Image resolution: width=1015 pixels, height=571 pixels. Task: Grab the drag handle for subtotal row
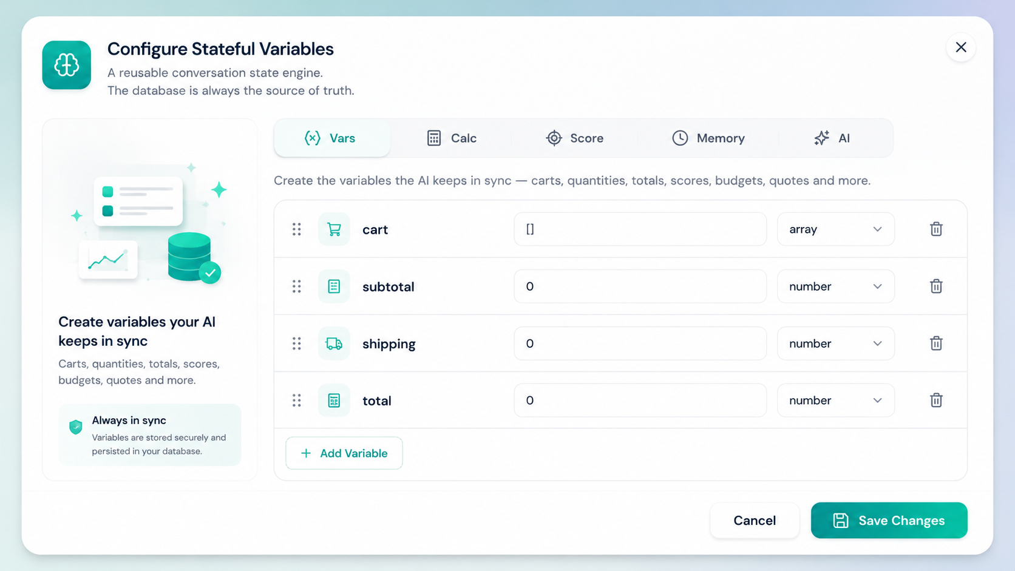point(296,286)
